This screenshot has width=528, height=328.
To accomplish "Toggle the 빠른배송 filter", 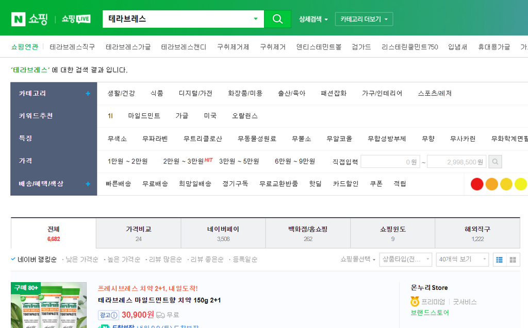I will (118, 184).
